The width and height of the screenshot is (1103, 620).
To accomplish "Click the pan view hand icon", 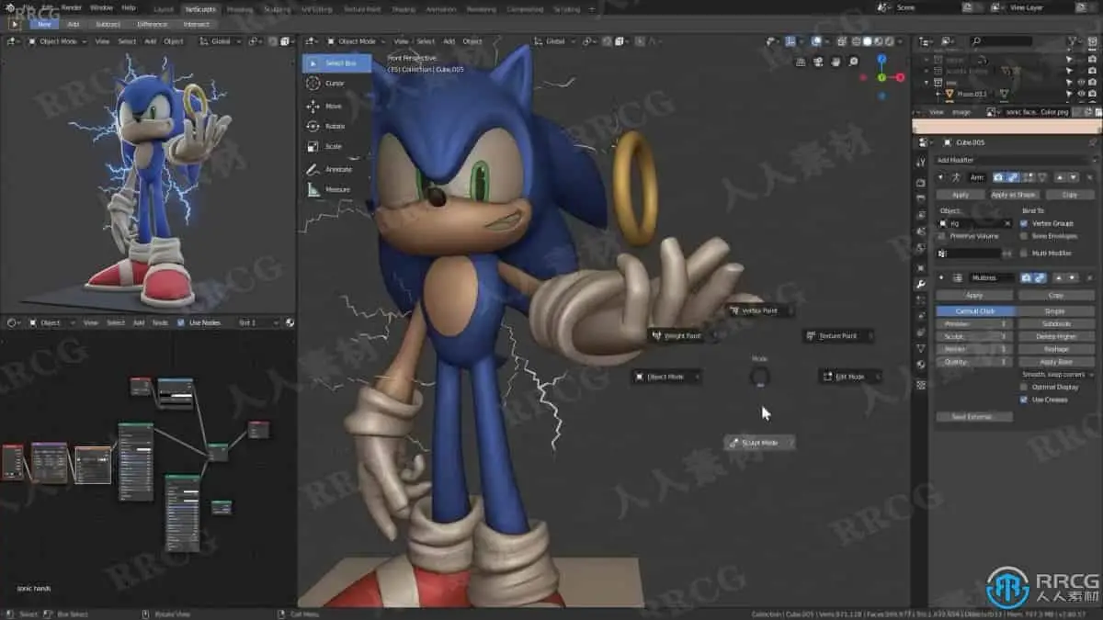I will click(836, 62).
